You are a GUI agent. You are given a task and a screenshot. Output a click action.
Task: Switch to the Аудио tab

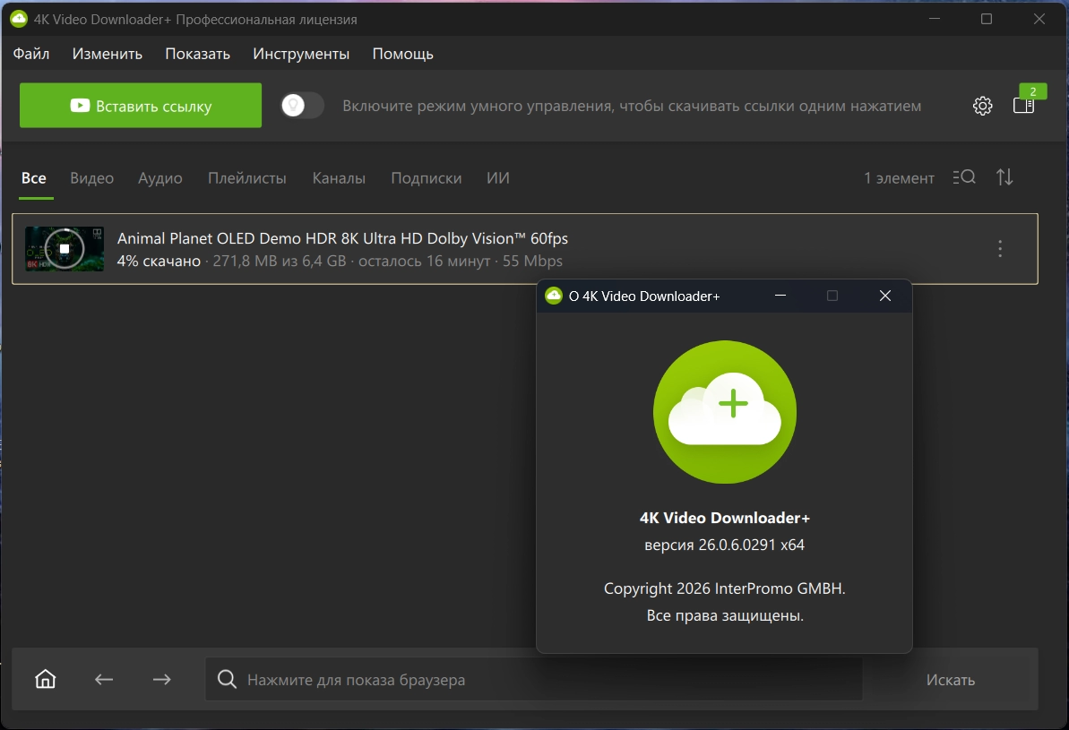click(160, 178)
